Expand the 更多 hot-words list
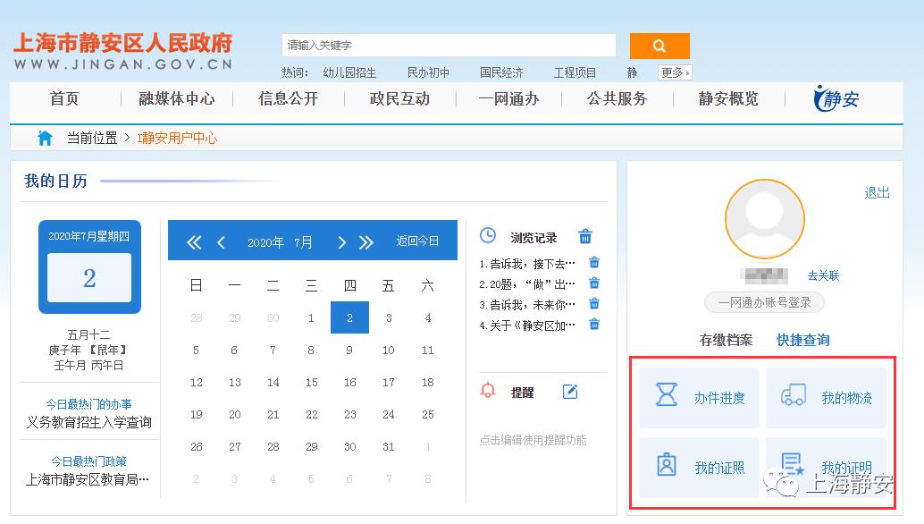Image resolution: width=924 pixels, height=524 pixels. coord(672,72)
